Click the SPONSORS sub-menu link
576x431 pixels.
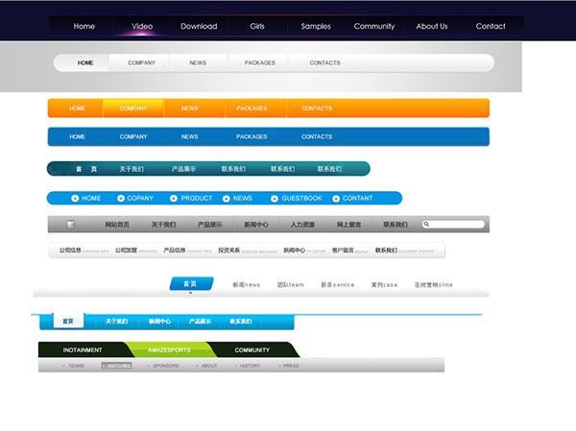(165, 366)
